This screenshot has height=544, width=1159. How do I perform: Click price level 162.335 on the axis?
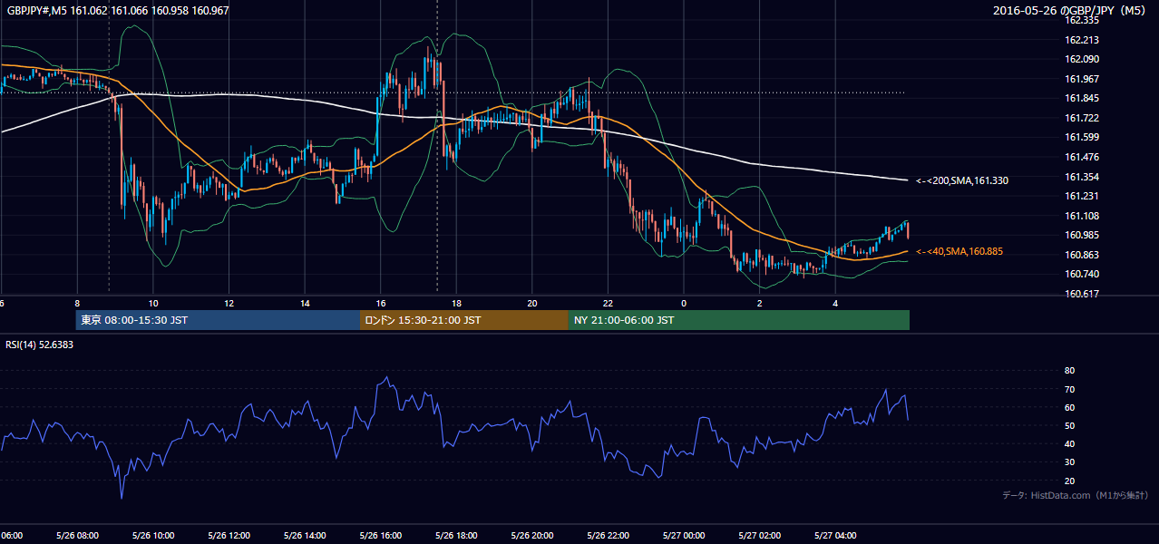[1082, 20]
